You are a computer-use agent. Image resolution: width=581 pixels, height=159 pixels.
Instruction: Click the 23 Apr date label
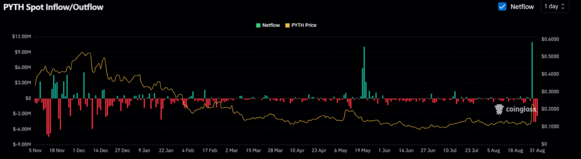319,151
